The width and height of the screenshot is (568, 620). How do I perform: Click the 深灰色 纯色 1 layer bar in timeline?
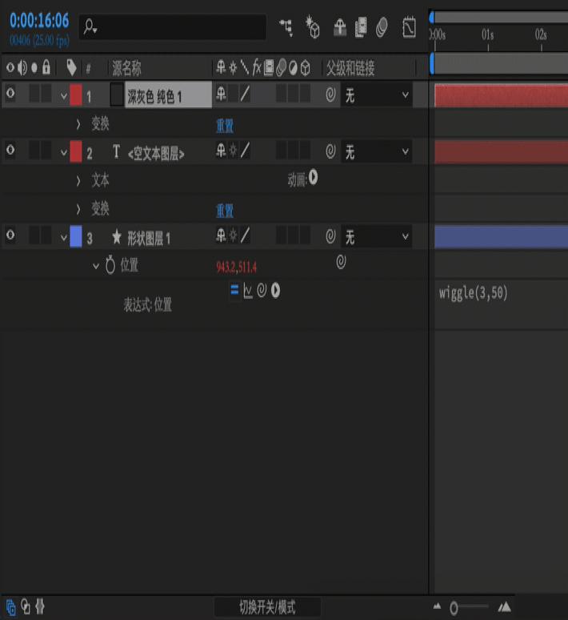(501, 95)
